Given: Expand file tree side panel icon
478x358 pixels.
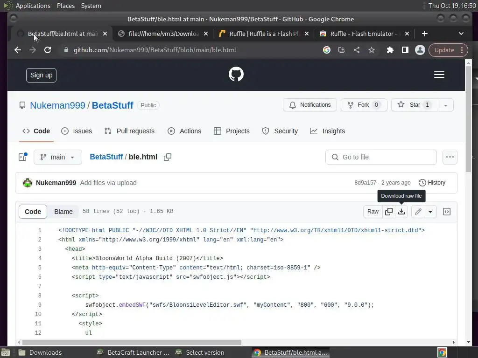Looking at the screenshot, I should [x=23, y=157].
